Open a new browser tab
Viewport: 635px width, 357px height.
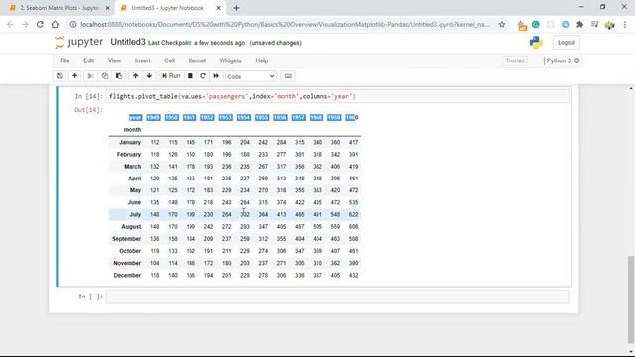(x=236, y=8)
